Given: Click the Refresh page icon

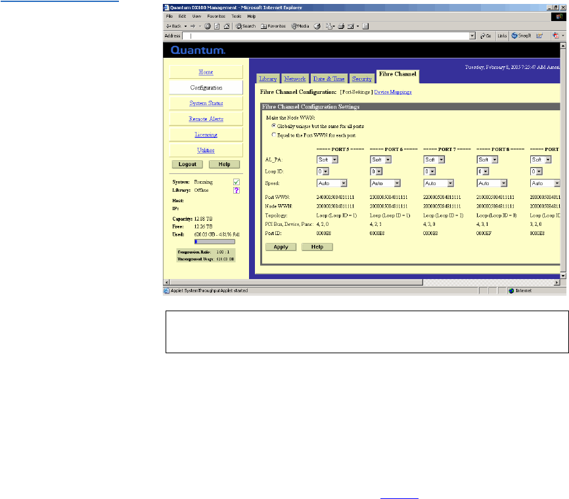Looking at the screenshot, I should (x=217, y=26).
